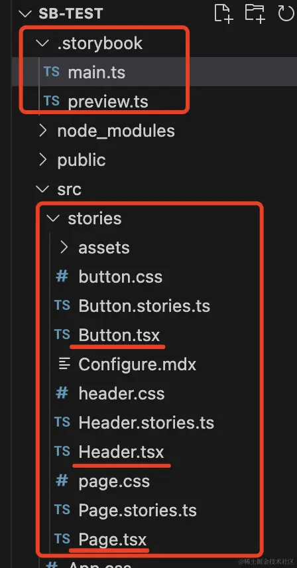The height and width of the screenshot is (568, 297).
Task: Click the hash icon beside button.css
Action: click(62, 277)
